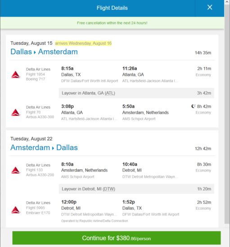Click Delta logo beside Flight 133

tap(16, 170)
